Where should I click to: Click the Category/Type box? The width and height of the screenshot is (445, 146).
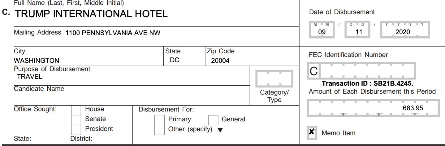[x=274, y=79]
